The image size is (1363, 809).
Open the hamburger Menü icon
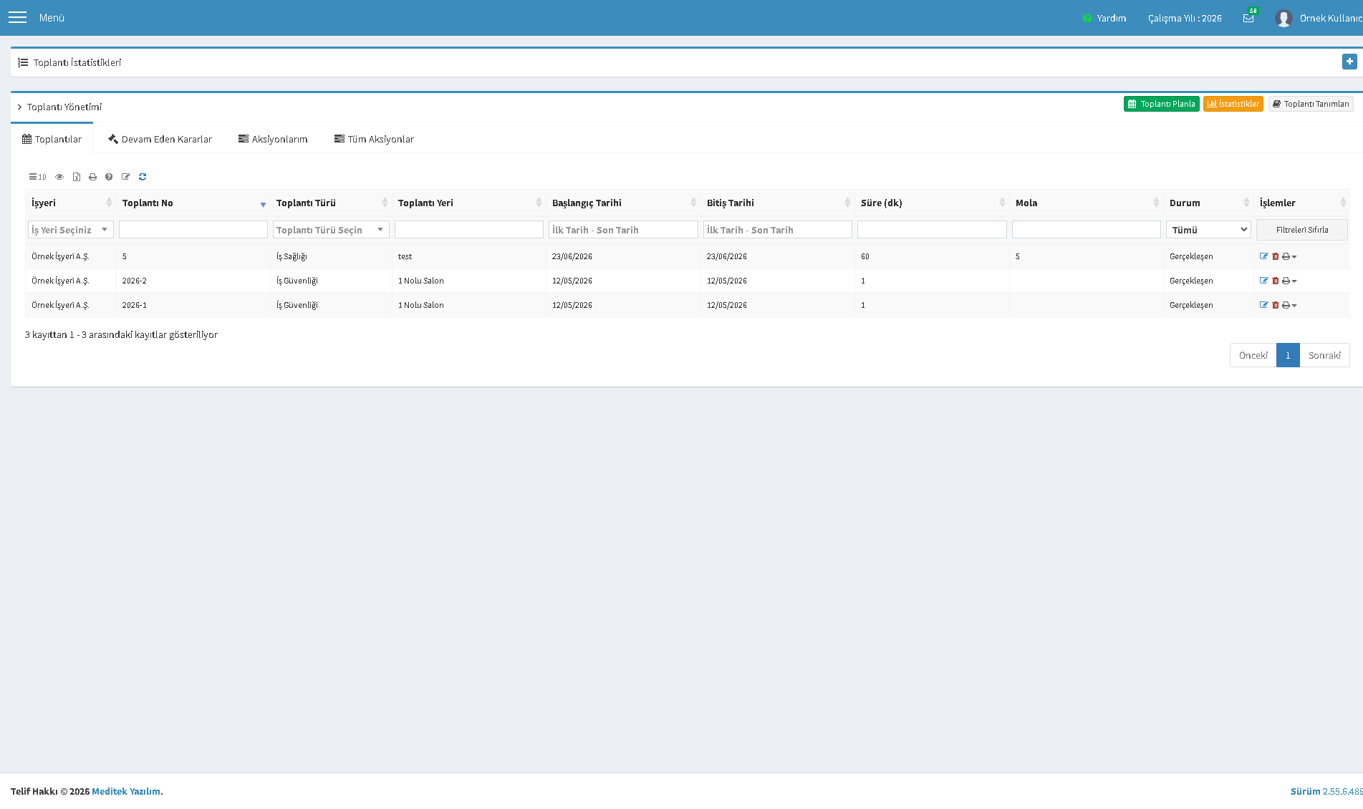17,17
